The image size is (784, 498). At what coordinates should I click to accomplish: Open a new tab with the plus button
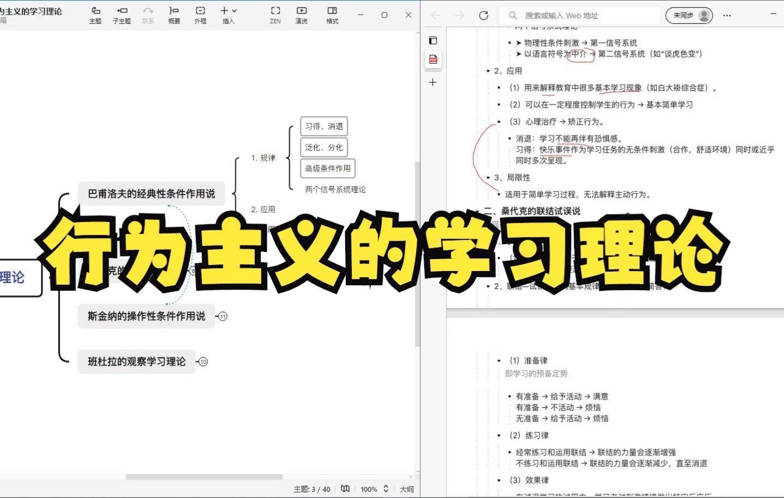click(x=432, y=82)
